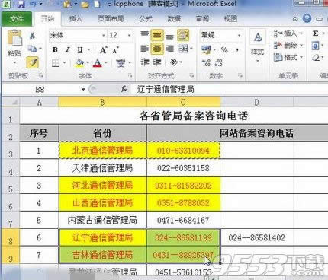Apply comma style
The image size is (328, 280).
click(237, 49)
